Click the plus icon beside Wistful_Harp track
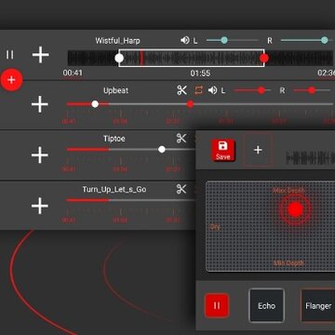 (x=41, y=55)
